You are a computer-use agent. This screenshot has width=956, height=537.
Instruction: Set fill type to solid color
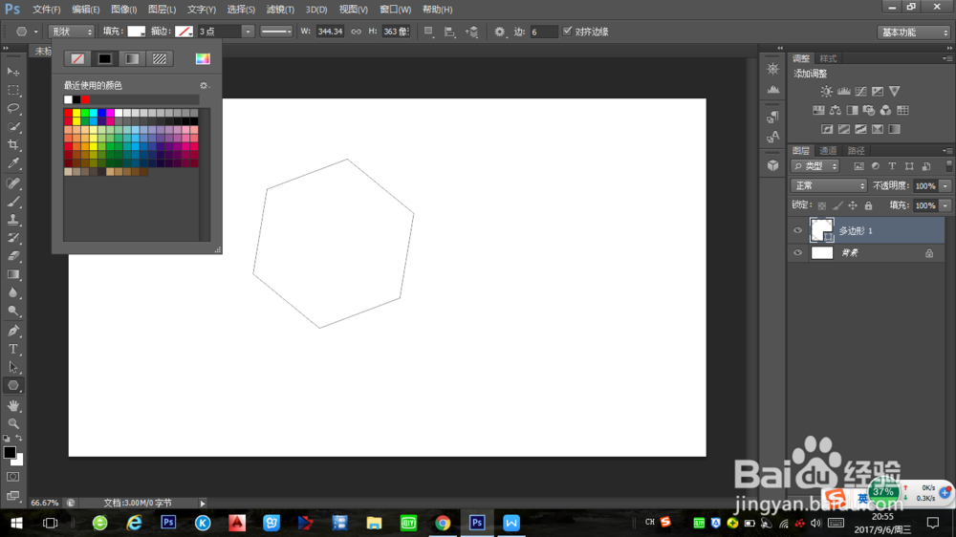pos(105,58)
